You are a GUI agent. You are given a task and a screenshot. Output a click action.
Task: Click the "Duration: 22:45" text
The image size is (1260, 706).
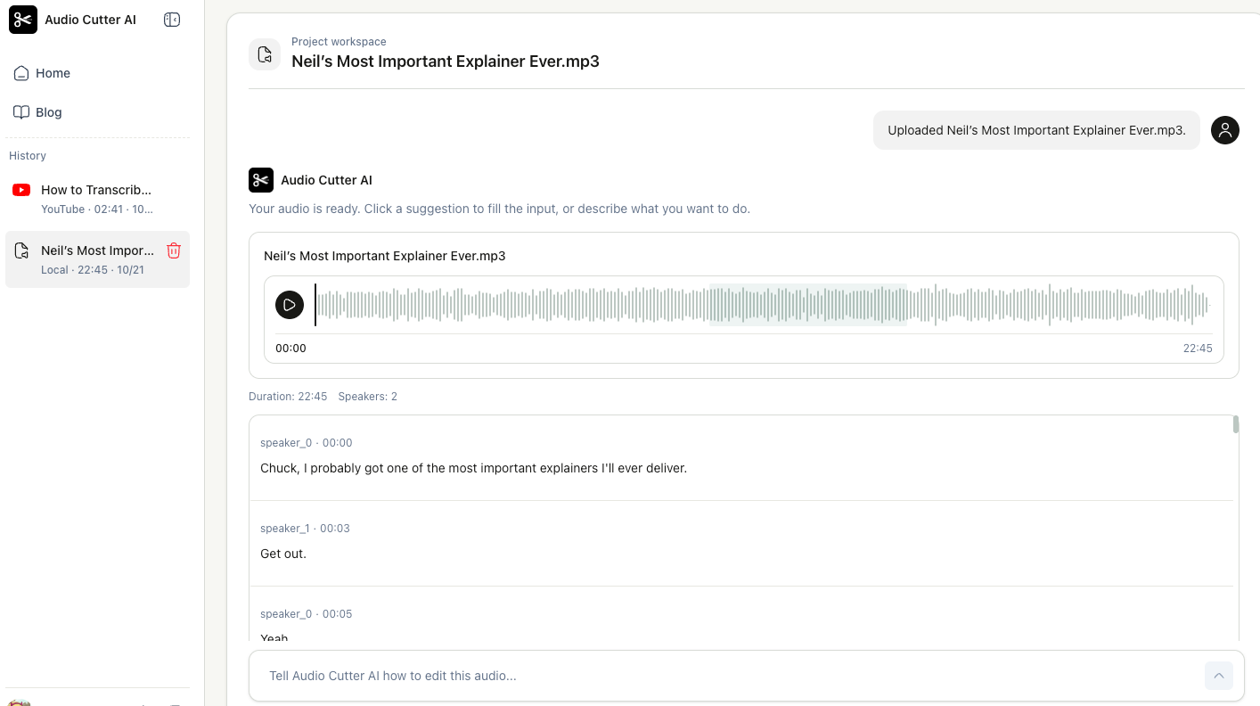coord(288,397)
